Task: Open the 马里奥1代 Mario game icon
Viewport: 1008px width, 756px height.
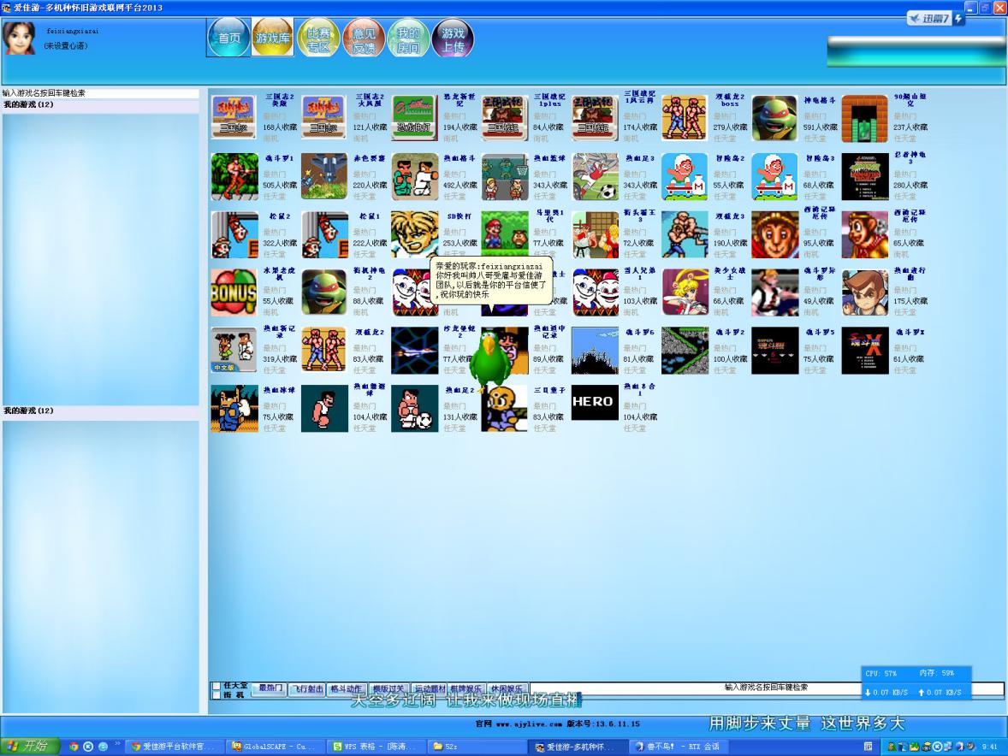Action: coord(505,234)
